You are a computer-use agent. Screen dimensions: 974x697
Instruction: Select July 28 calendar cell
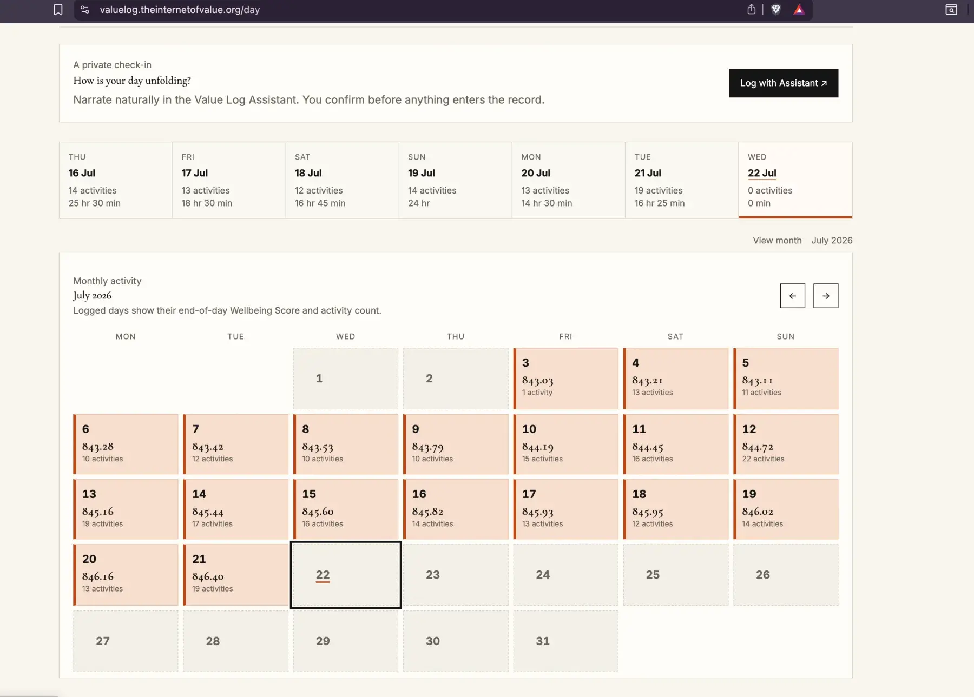[x=235, y=641]
